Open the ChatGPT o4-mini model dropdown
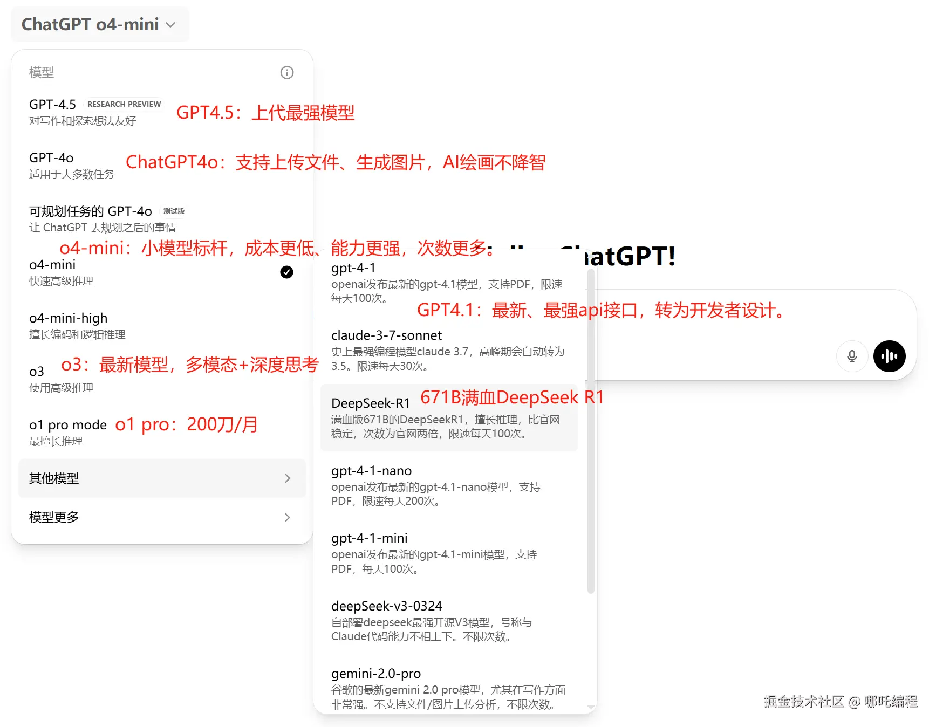Viewport: 936px width, 727px height. pos(170,24)
